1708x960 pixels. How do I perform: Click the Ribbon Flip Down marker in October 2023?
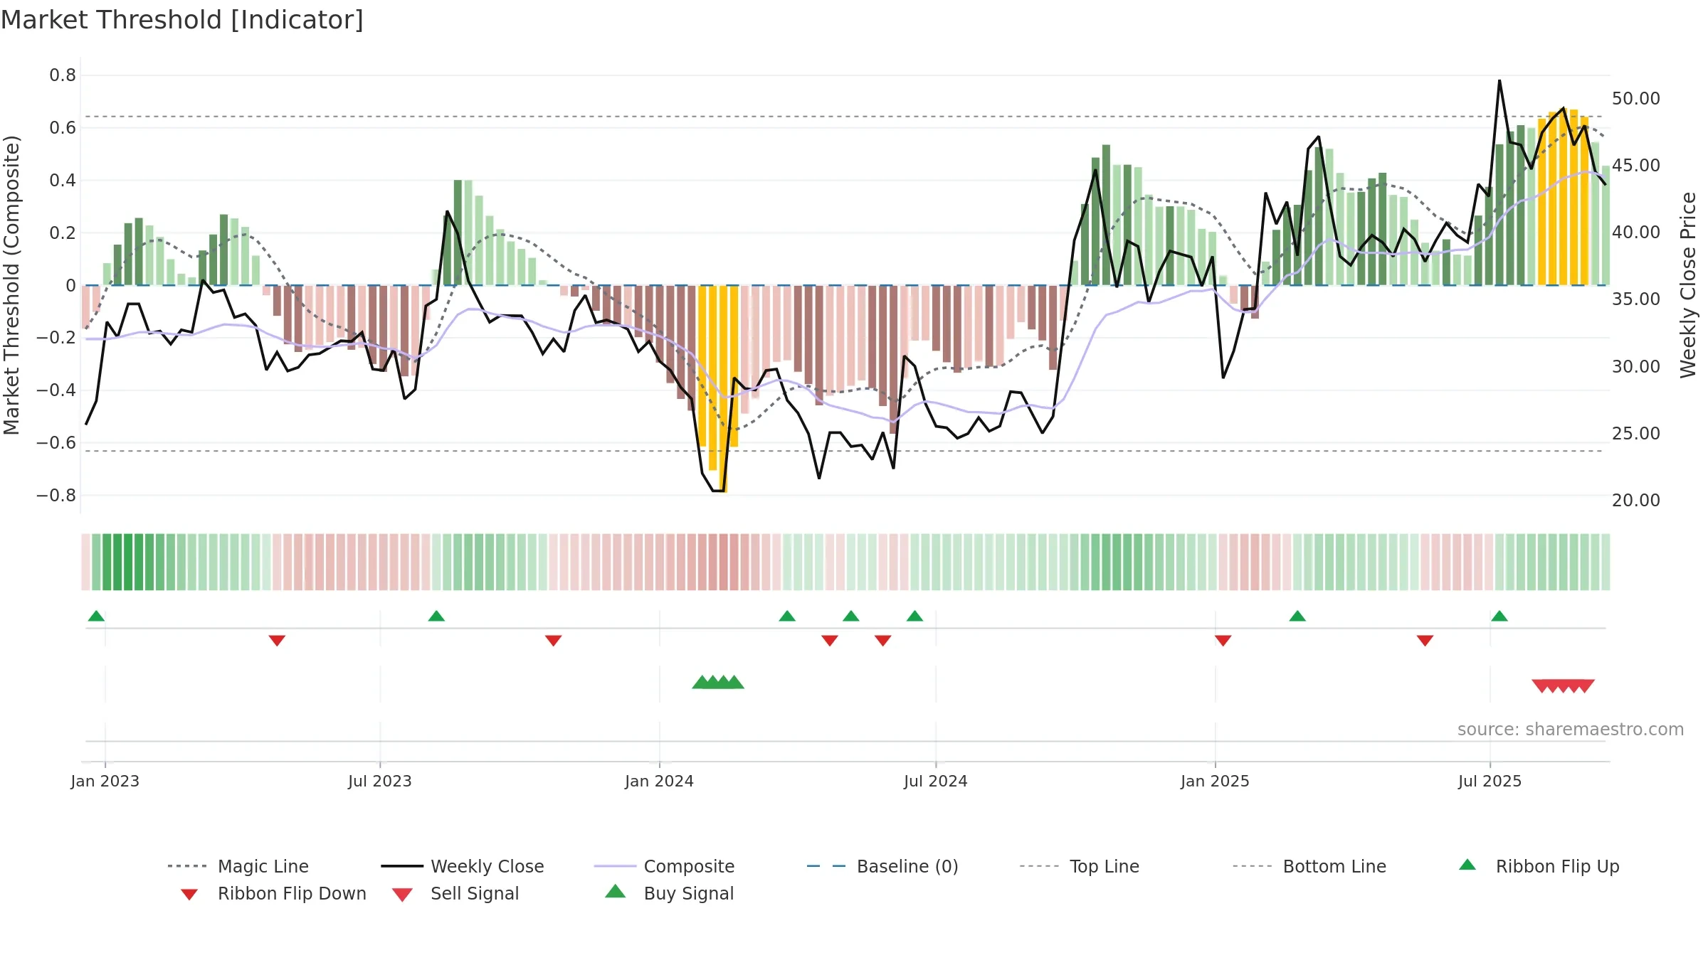[x=554, y=641]
